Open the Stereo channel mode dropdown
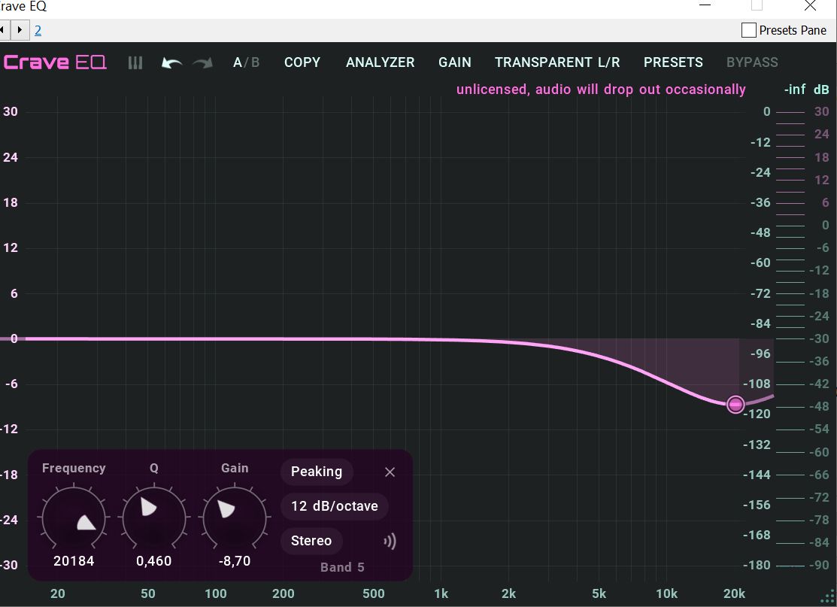Viewport: 837px width, 607px height. (311, 541)
